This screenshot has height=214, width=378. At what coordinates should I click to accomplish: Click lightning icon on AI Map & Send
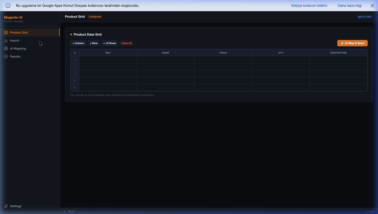coord(342,43)
